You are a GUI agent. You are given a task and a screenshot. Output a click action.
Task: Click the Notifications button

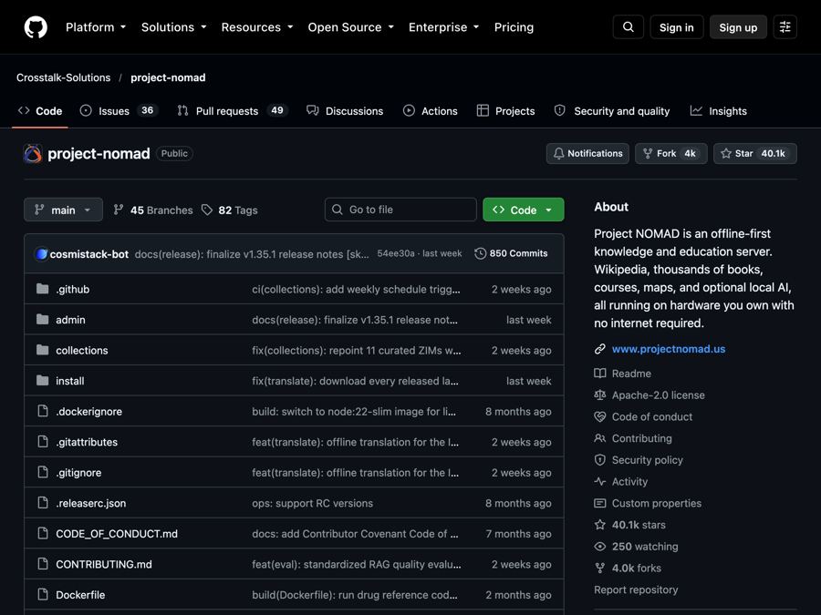point(587,154)
